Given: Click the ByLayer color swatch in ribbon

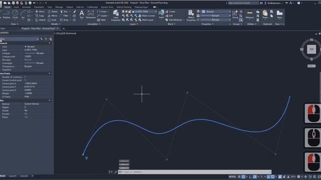Looking at the screenshot, I should point(204,11).
